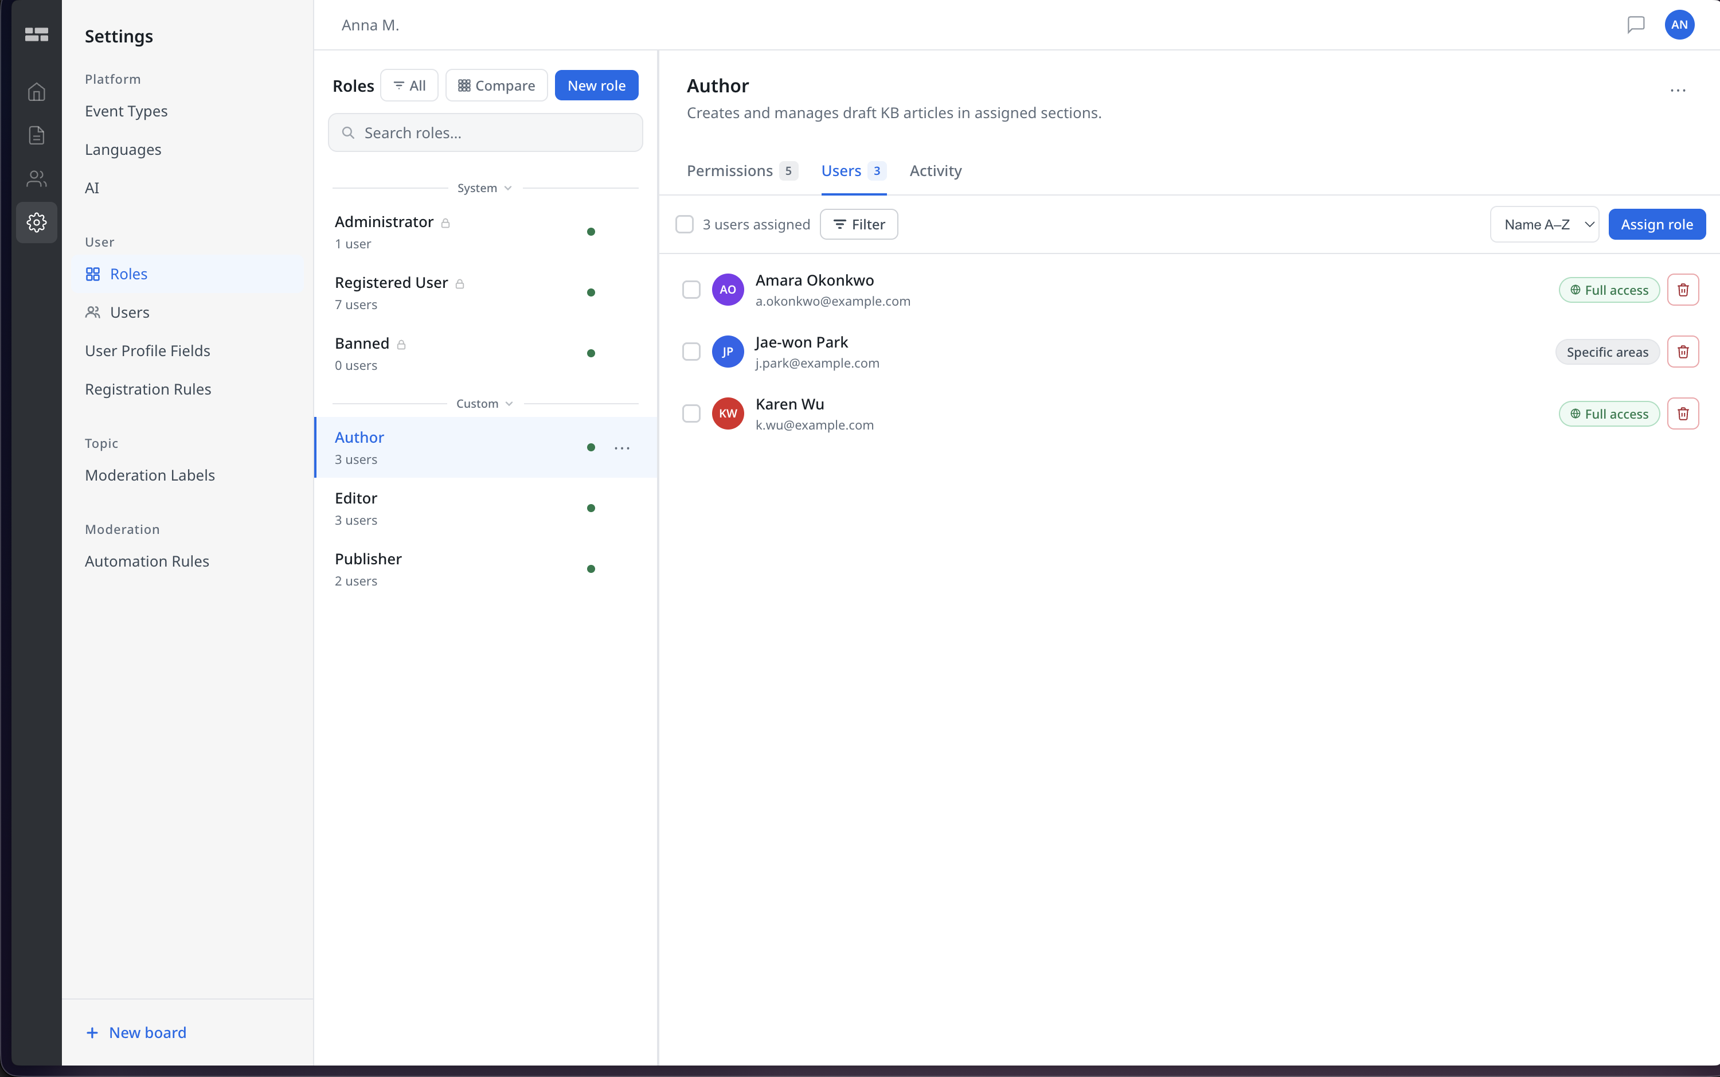Screen dimensions: 1720x1077
Task: Open Roles in the settings menu
Action: pos(187,274)
